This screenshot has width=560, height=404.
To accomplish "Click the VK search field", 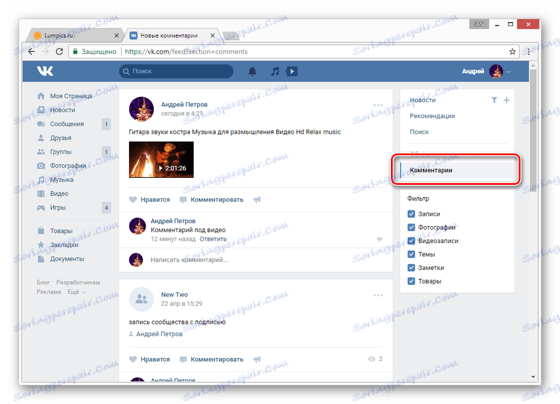I will (176, 71).
